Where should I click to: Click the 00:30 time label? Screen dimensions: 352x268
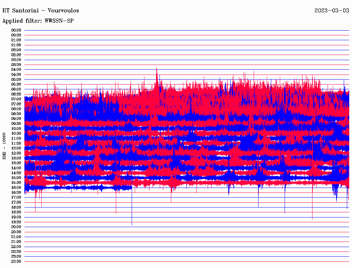[16, 35]
